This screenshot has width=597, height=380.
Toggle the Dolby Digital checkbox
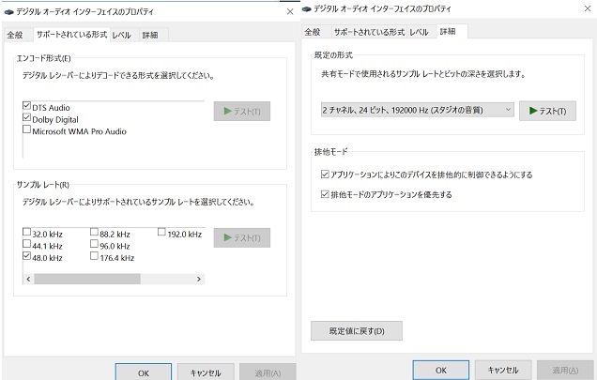(x=26, y=119)
